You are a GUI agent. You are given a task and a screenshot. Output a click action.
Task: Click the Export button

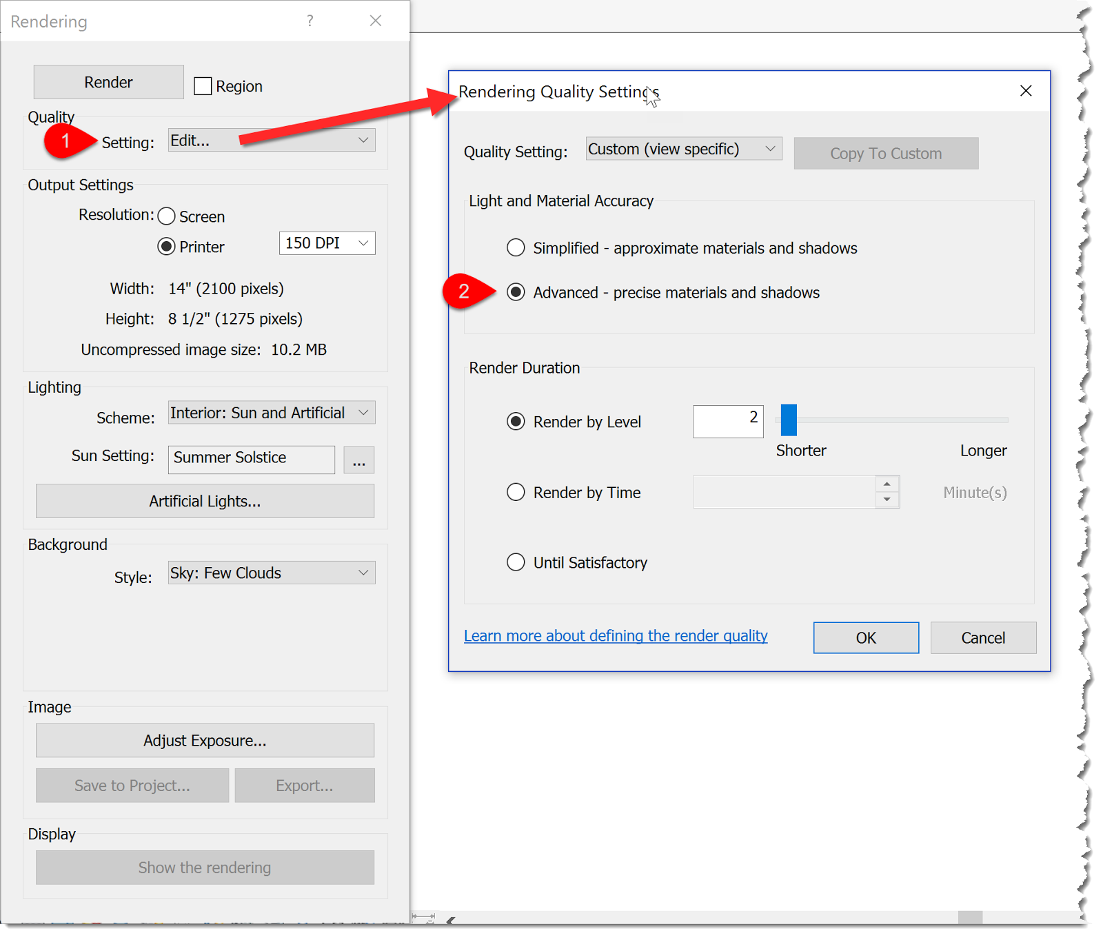[x=305, y=786]
